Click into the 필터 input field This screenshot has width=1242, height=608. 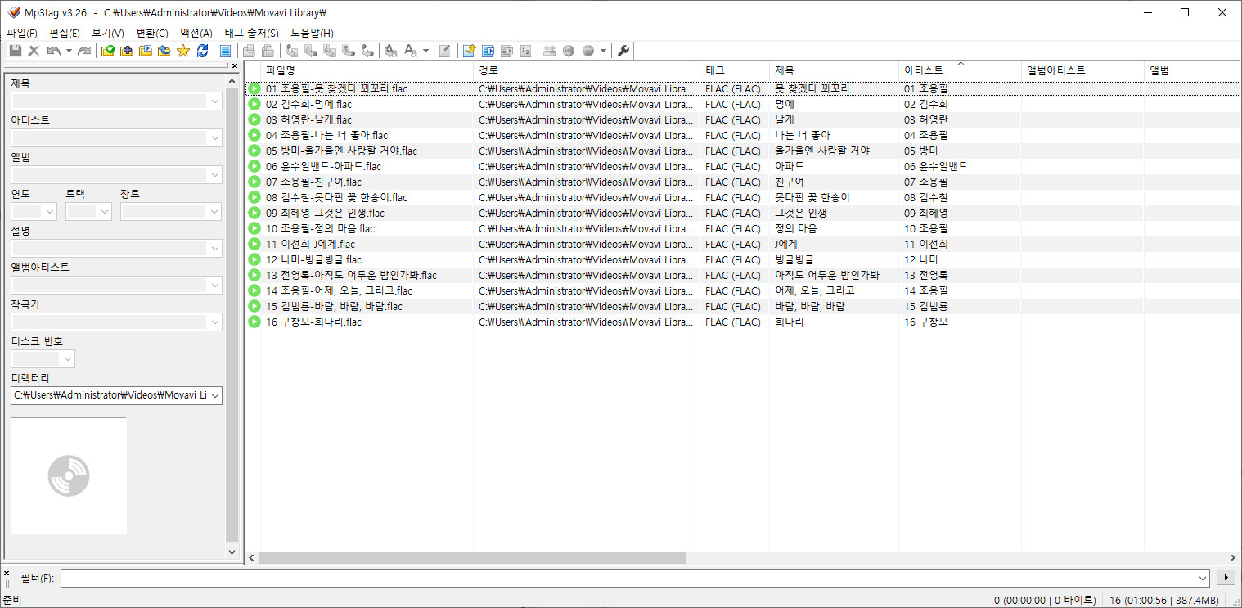pyautogui.click(x=628, y=578)
